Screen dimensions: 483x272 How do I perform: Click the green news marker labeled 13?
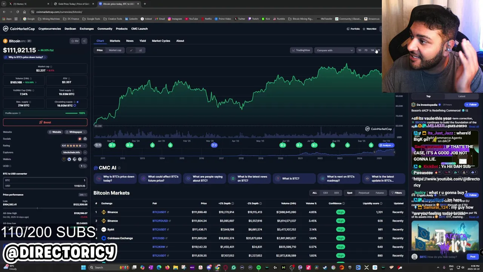(129, 145)
